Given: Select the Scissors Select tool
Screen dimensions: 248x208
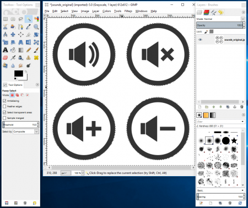Looking at the screenshot, I should tap(6, 27).
